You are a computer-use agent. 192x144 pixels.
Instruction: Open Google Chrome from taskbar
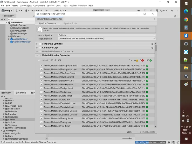pos(186,19)
